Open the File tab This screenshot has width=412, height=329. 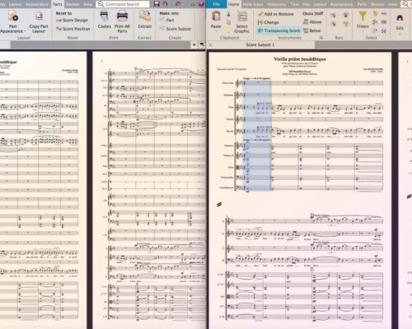click(217, 4)
